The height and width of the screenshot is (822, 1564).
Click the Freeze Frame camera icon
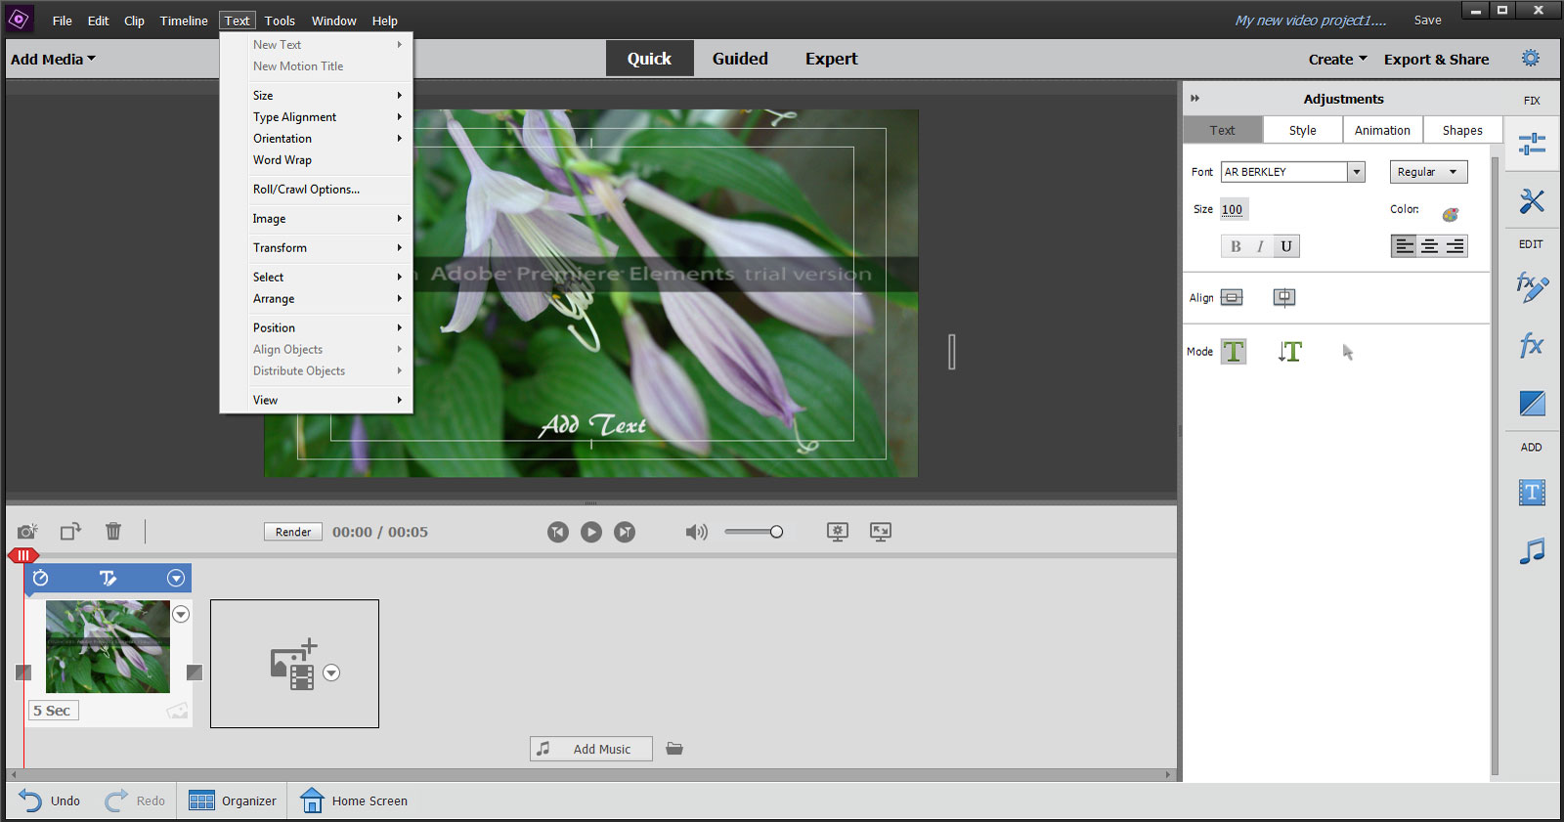[x=27, y=532]
